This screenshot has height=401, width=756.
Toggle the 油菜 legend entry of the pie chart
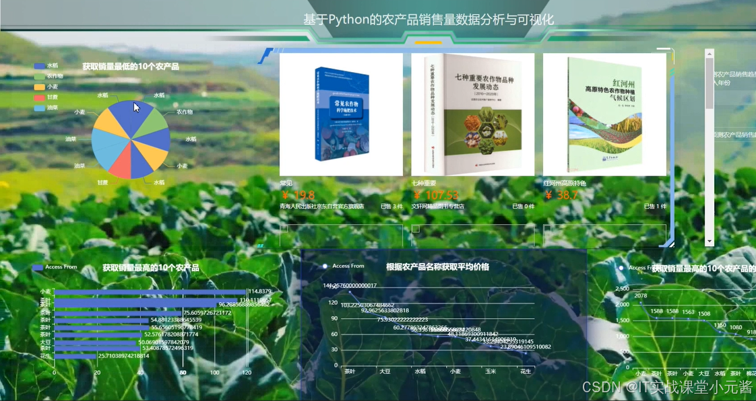[x=46, y=108]
